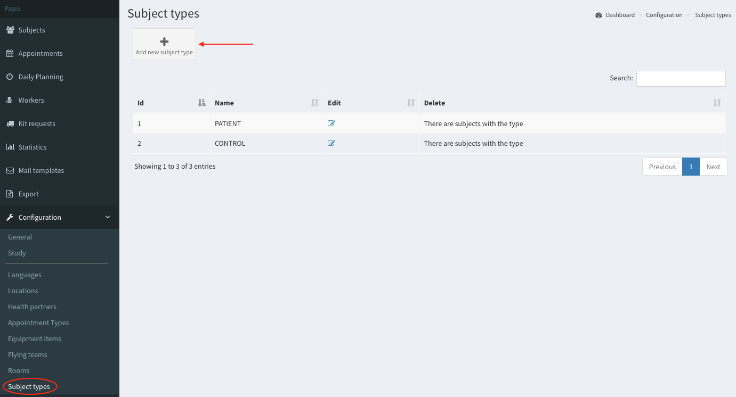Click the Appointments calendar icon
Viewport: 736px width, 397px height.
click(10, 53)
